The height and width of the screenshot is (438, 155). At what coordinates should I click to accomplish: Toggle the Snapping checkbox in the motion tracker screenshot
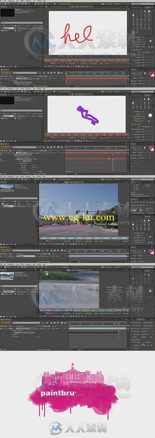[61, 267]
